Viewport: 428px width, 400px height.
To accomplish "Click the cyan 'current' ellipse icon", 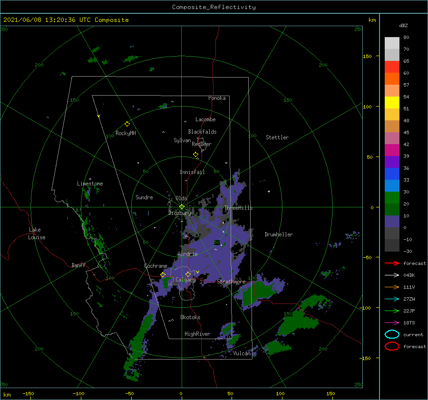I will [392, 334].
